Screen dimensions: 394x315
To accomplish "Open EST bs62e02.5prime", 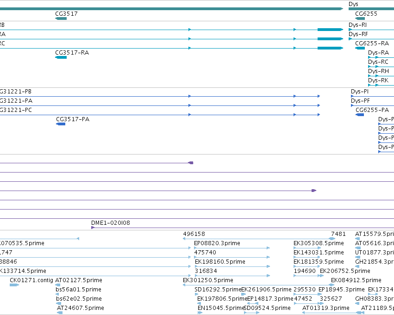I will (x=79, y=299).
